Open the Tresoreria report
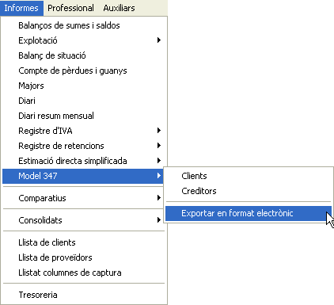Image resolution: width=334 pixels, height=305 pixels. point(84,295)
